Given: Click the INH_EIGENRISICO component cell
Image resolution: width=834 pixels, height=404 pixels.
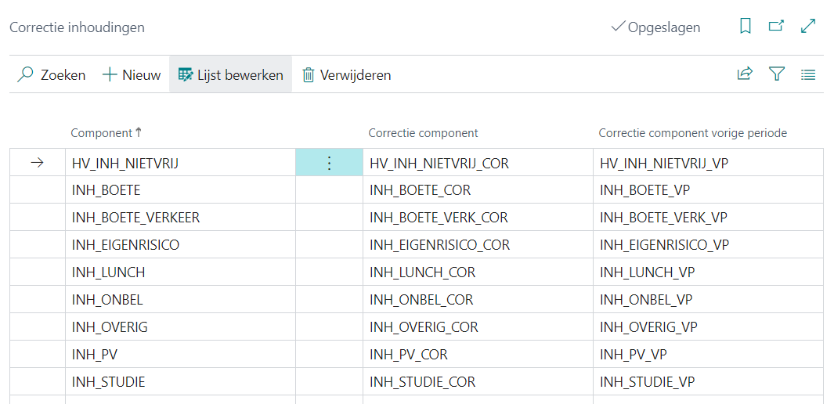Looking at the screenshot, I should pos(125,245).
